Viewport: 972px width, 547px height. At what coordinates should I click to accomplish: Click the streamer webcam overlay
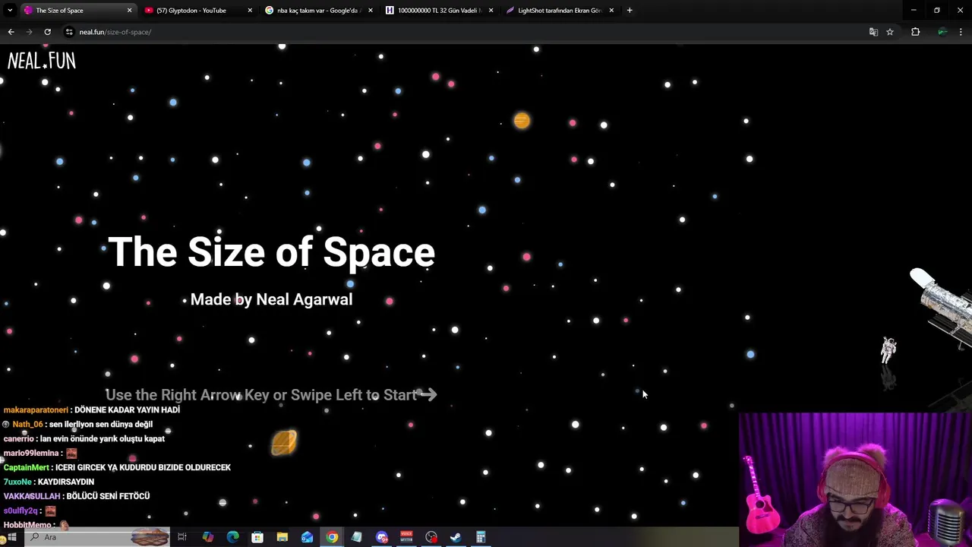(855, 479)
